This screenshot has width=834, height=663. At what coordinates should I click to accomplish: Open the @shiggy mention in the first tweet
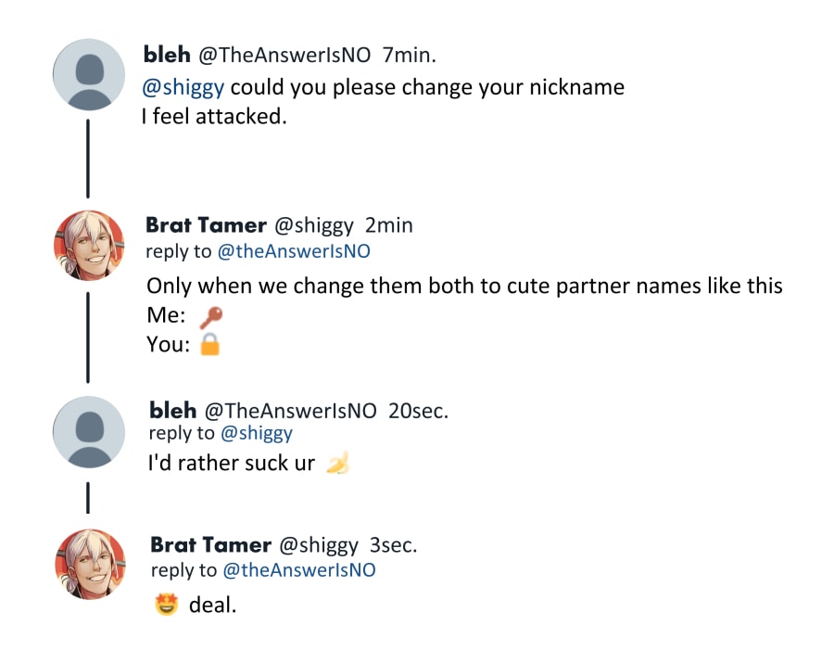pos(183,88)
